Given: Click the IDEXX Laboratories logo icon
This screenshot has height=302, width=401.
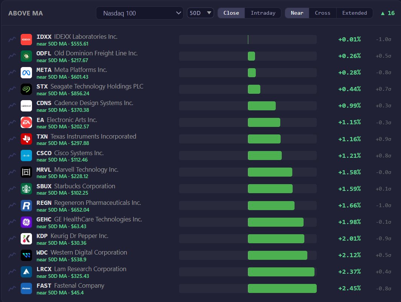Looking at the screenshot, I should (26, 40).
